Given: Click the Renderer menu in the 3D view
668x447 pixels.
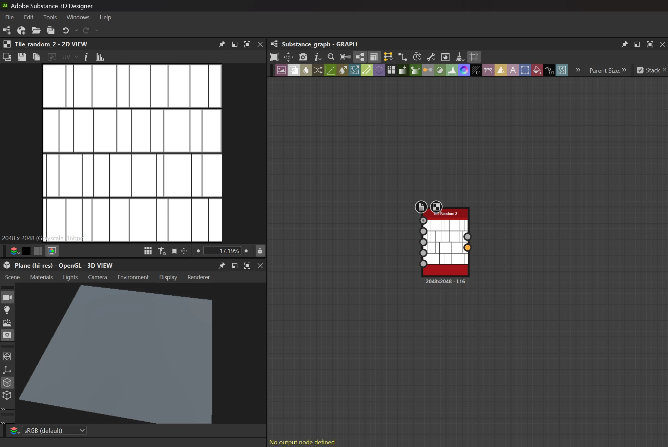Looking at the screenshot, I should coord(199,277).
